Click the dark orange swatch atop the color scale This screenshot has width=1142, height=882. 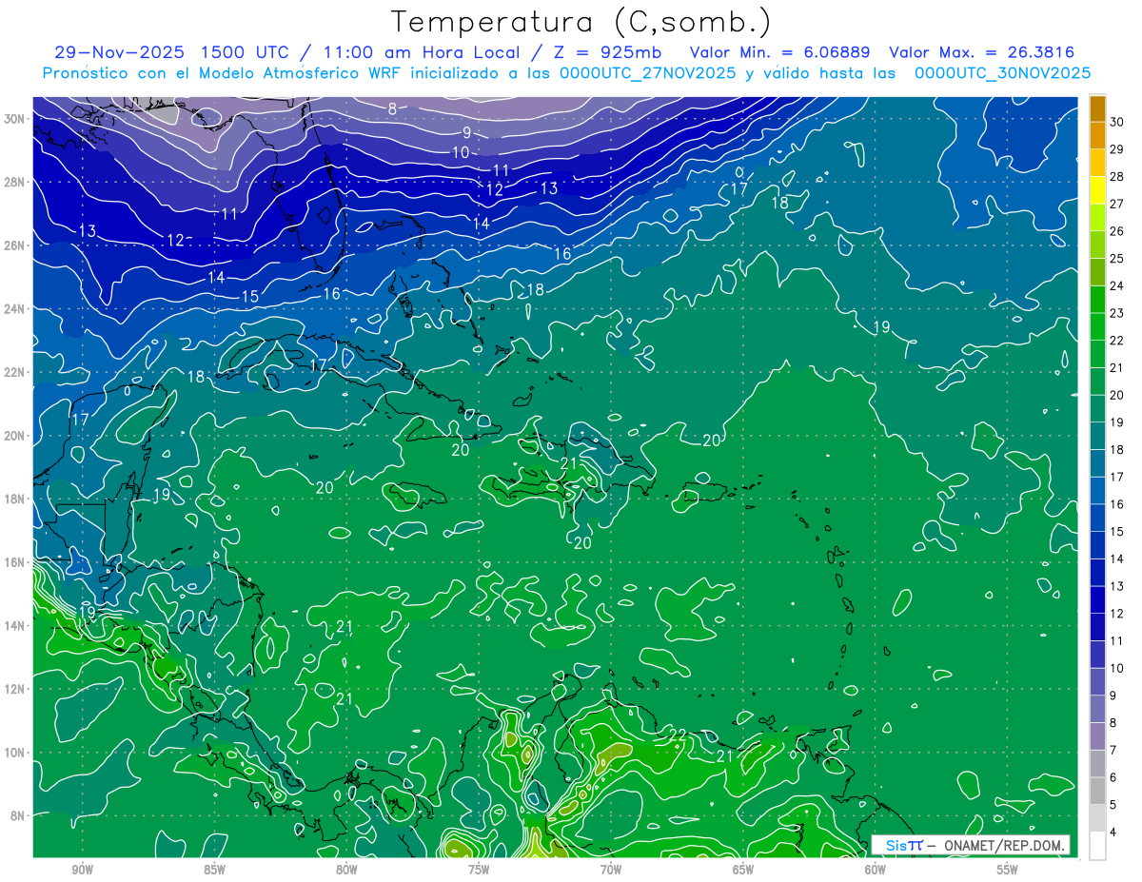click(x=1098, y=108)
